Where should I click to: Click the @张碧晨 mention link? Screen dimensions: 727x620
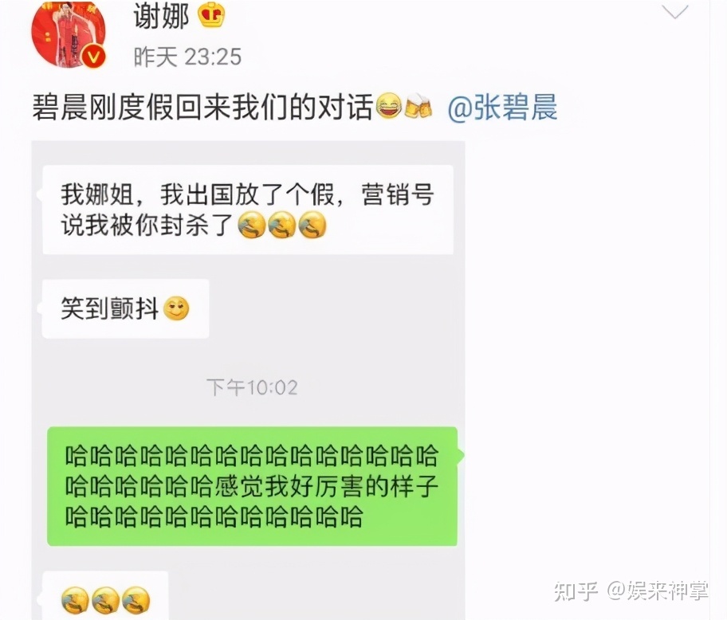coord(502,107)
